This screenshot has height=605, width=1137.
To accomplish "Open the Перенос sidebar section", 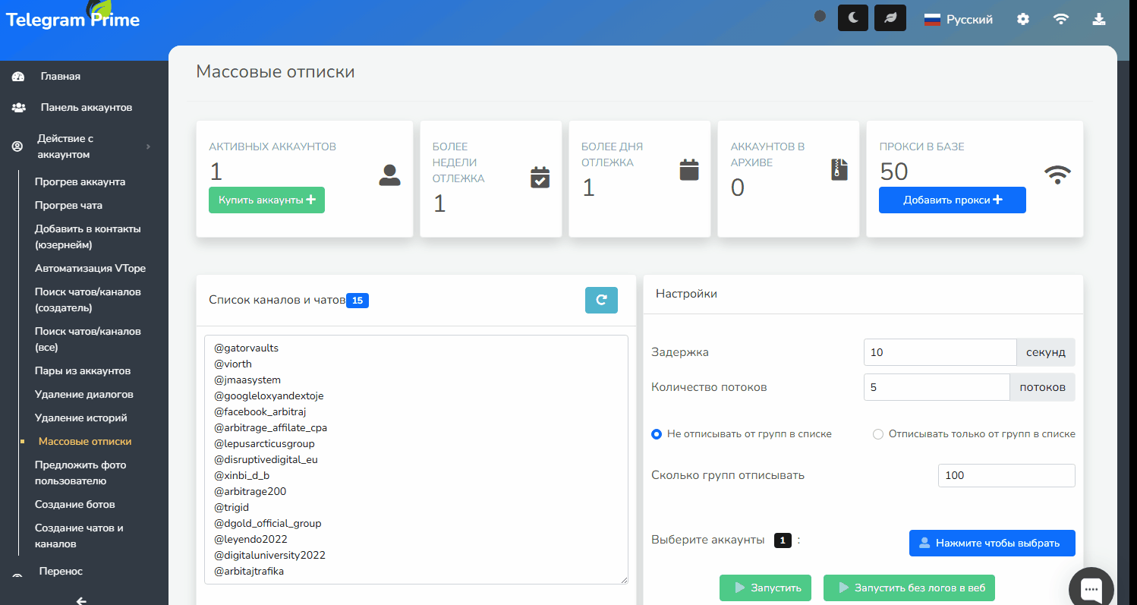I will click(x=61, y=572).
